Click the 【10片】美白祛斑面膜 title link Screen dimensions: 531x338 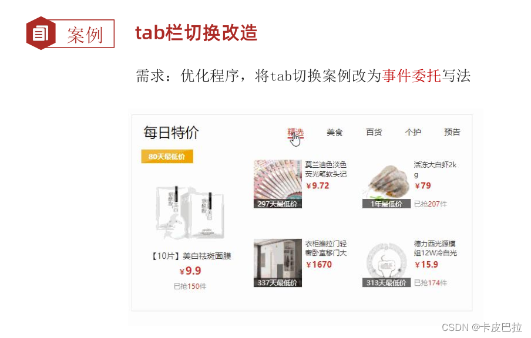191,256
